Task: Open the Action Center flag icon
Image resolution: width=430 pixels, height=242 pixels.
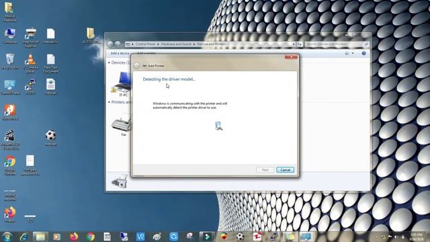Action: 390,237
